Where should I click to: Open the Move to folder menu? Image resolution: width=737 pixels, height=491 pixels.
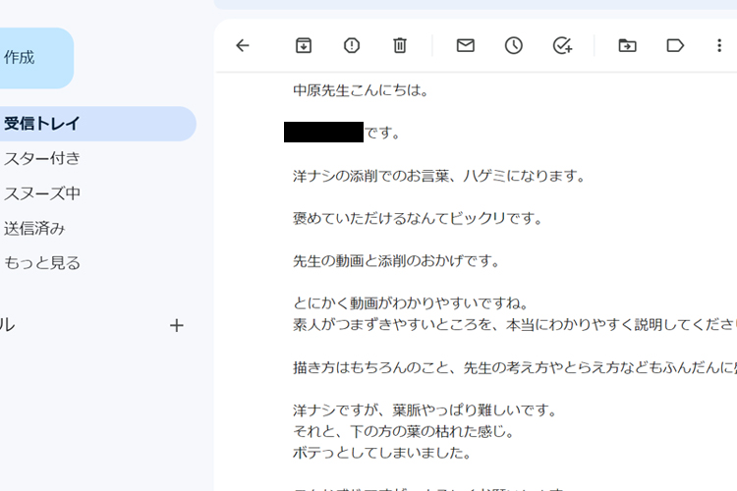click(x=627, y=45)
